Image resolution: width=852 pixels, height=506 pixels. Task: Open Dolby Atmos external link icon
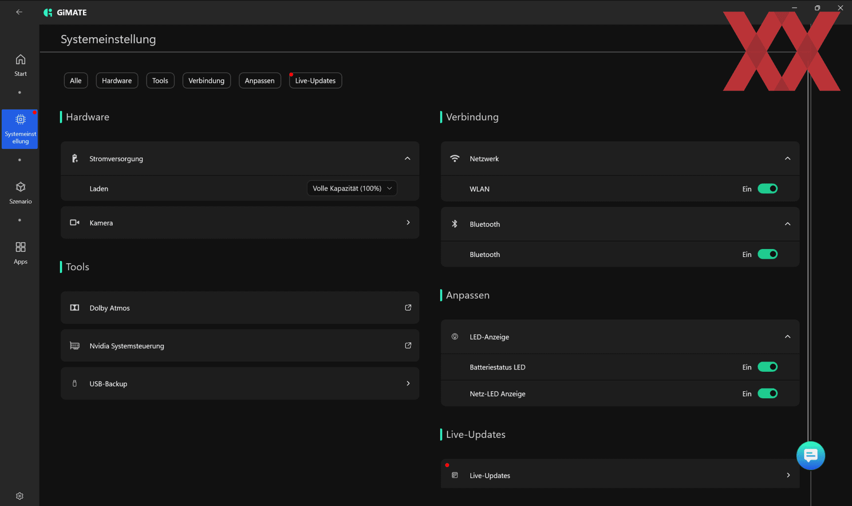(408, 307)
